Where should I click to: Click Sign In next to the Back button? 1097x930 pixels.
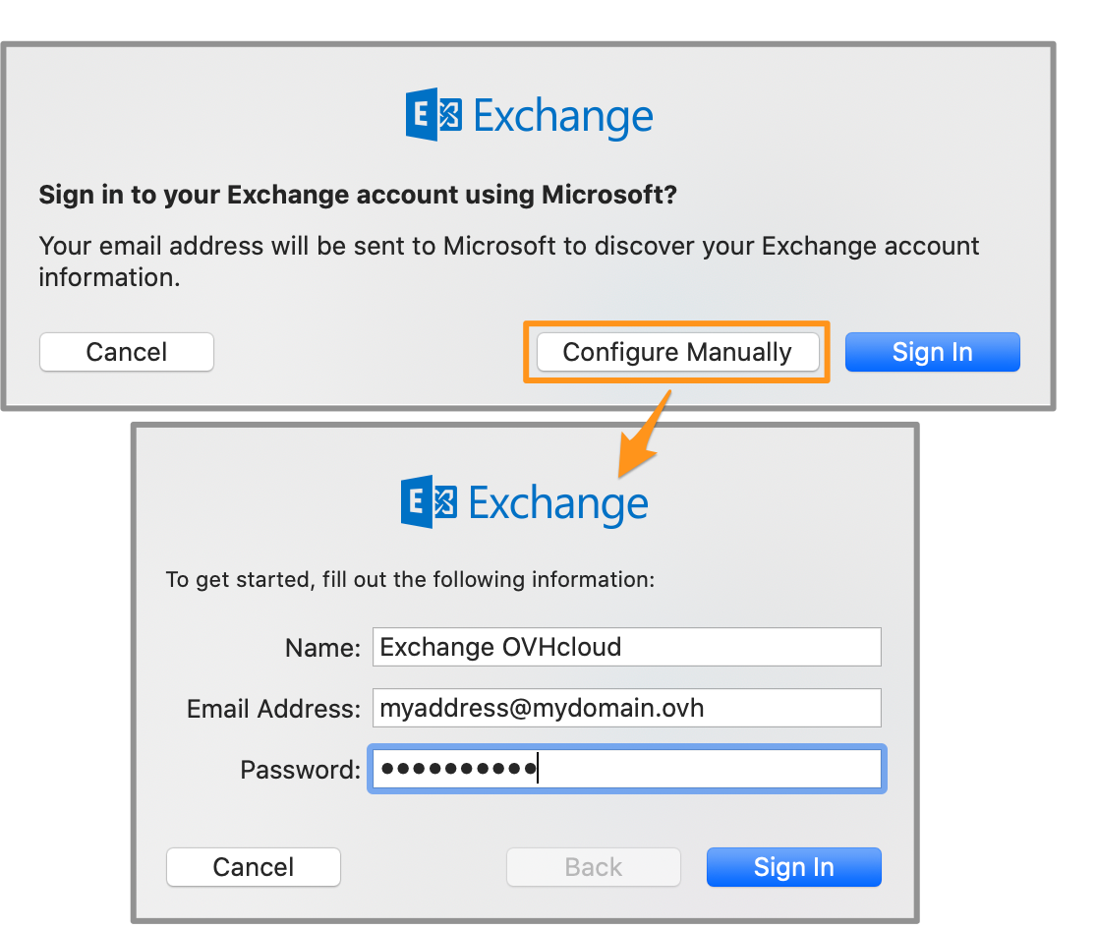(793, 867)
